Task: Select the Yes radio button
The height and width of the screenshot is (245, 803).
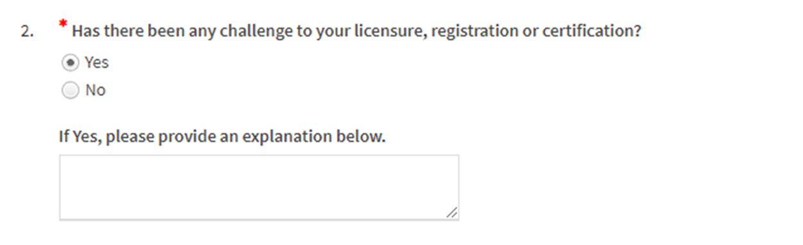Action: tap(70, 63)
